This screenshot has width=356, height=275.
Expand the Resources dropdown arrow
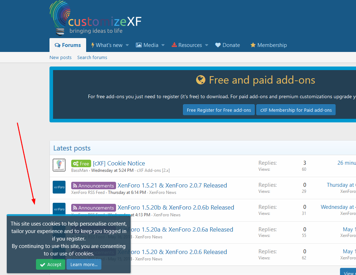click(206, 45)
